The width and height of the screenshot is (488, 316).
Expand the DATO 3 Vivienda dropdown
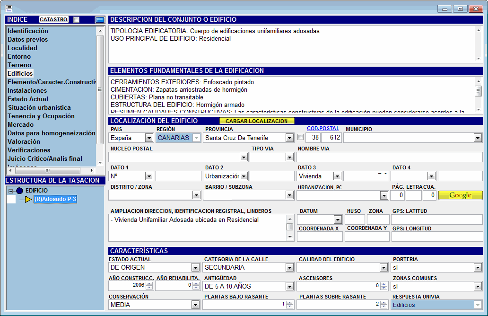(337, 176)
